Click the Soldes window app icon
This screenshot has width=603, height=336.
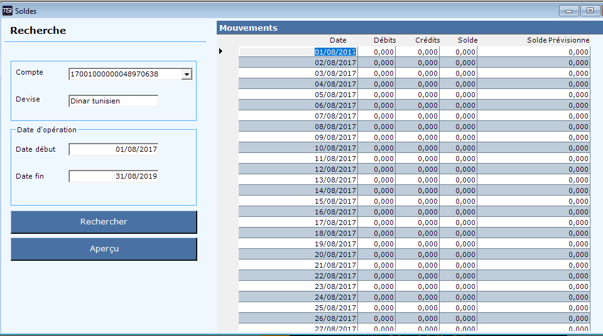tap(7, 11)
